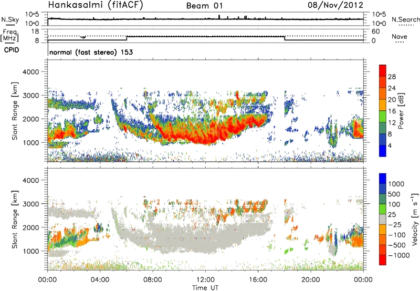Click the 12:00 time axis label
Viewport: 420px width, 291px height.
(x=205, y=280)
